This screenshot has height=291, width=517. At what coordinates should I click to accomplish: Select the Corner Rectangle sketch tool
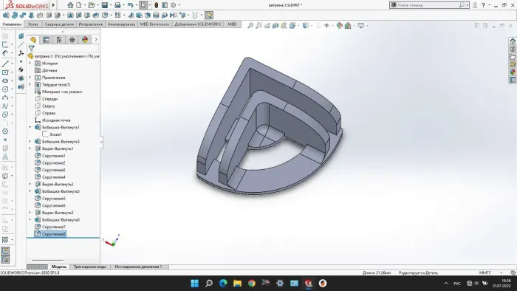(5, 72)
